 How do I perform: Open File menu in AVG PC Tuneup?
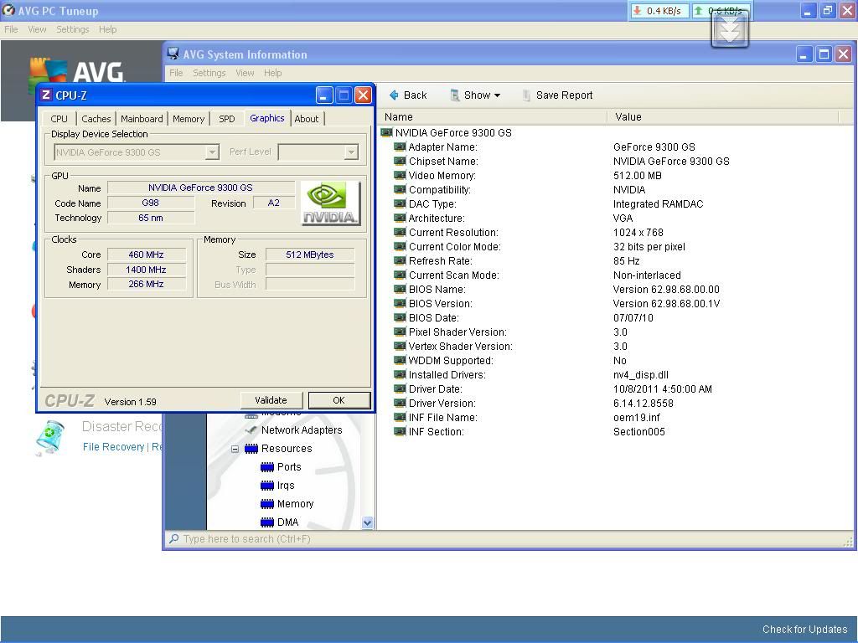click(x=11, y=29)
